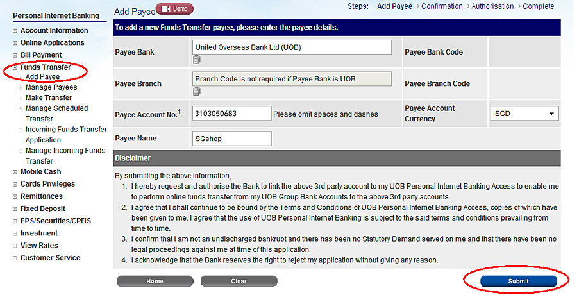Screen dimensions: 579x295
Task: Click the Payee Account No. field
Action: [231, 114]
